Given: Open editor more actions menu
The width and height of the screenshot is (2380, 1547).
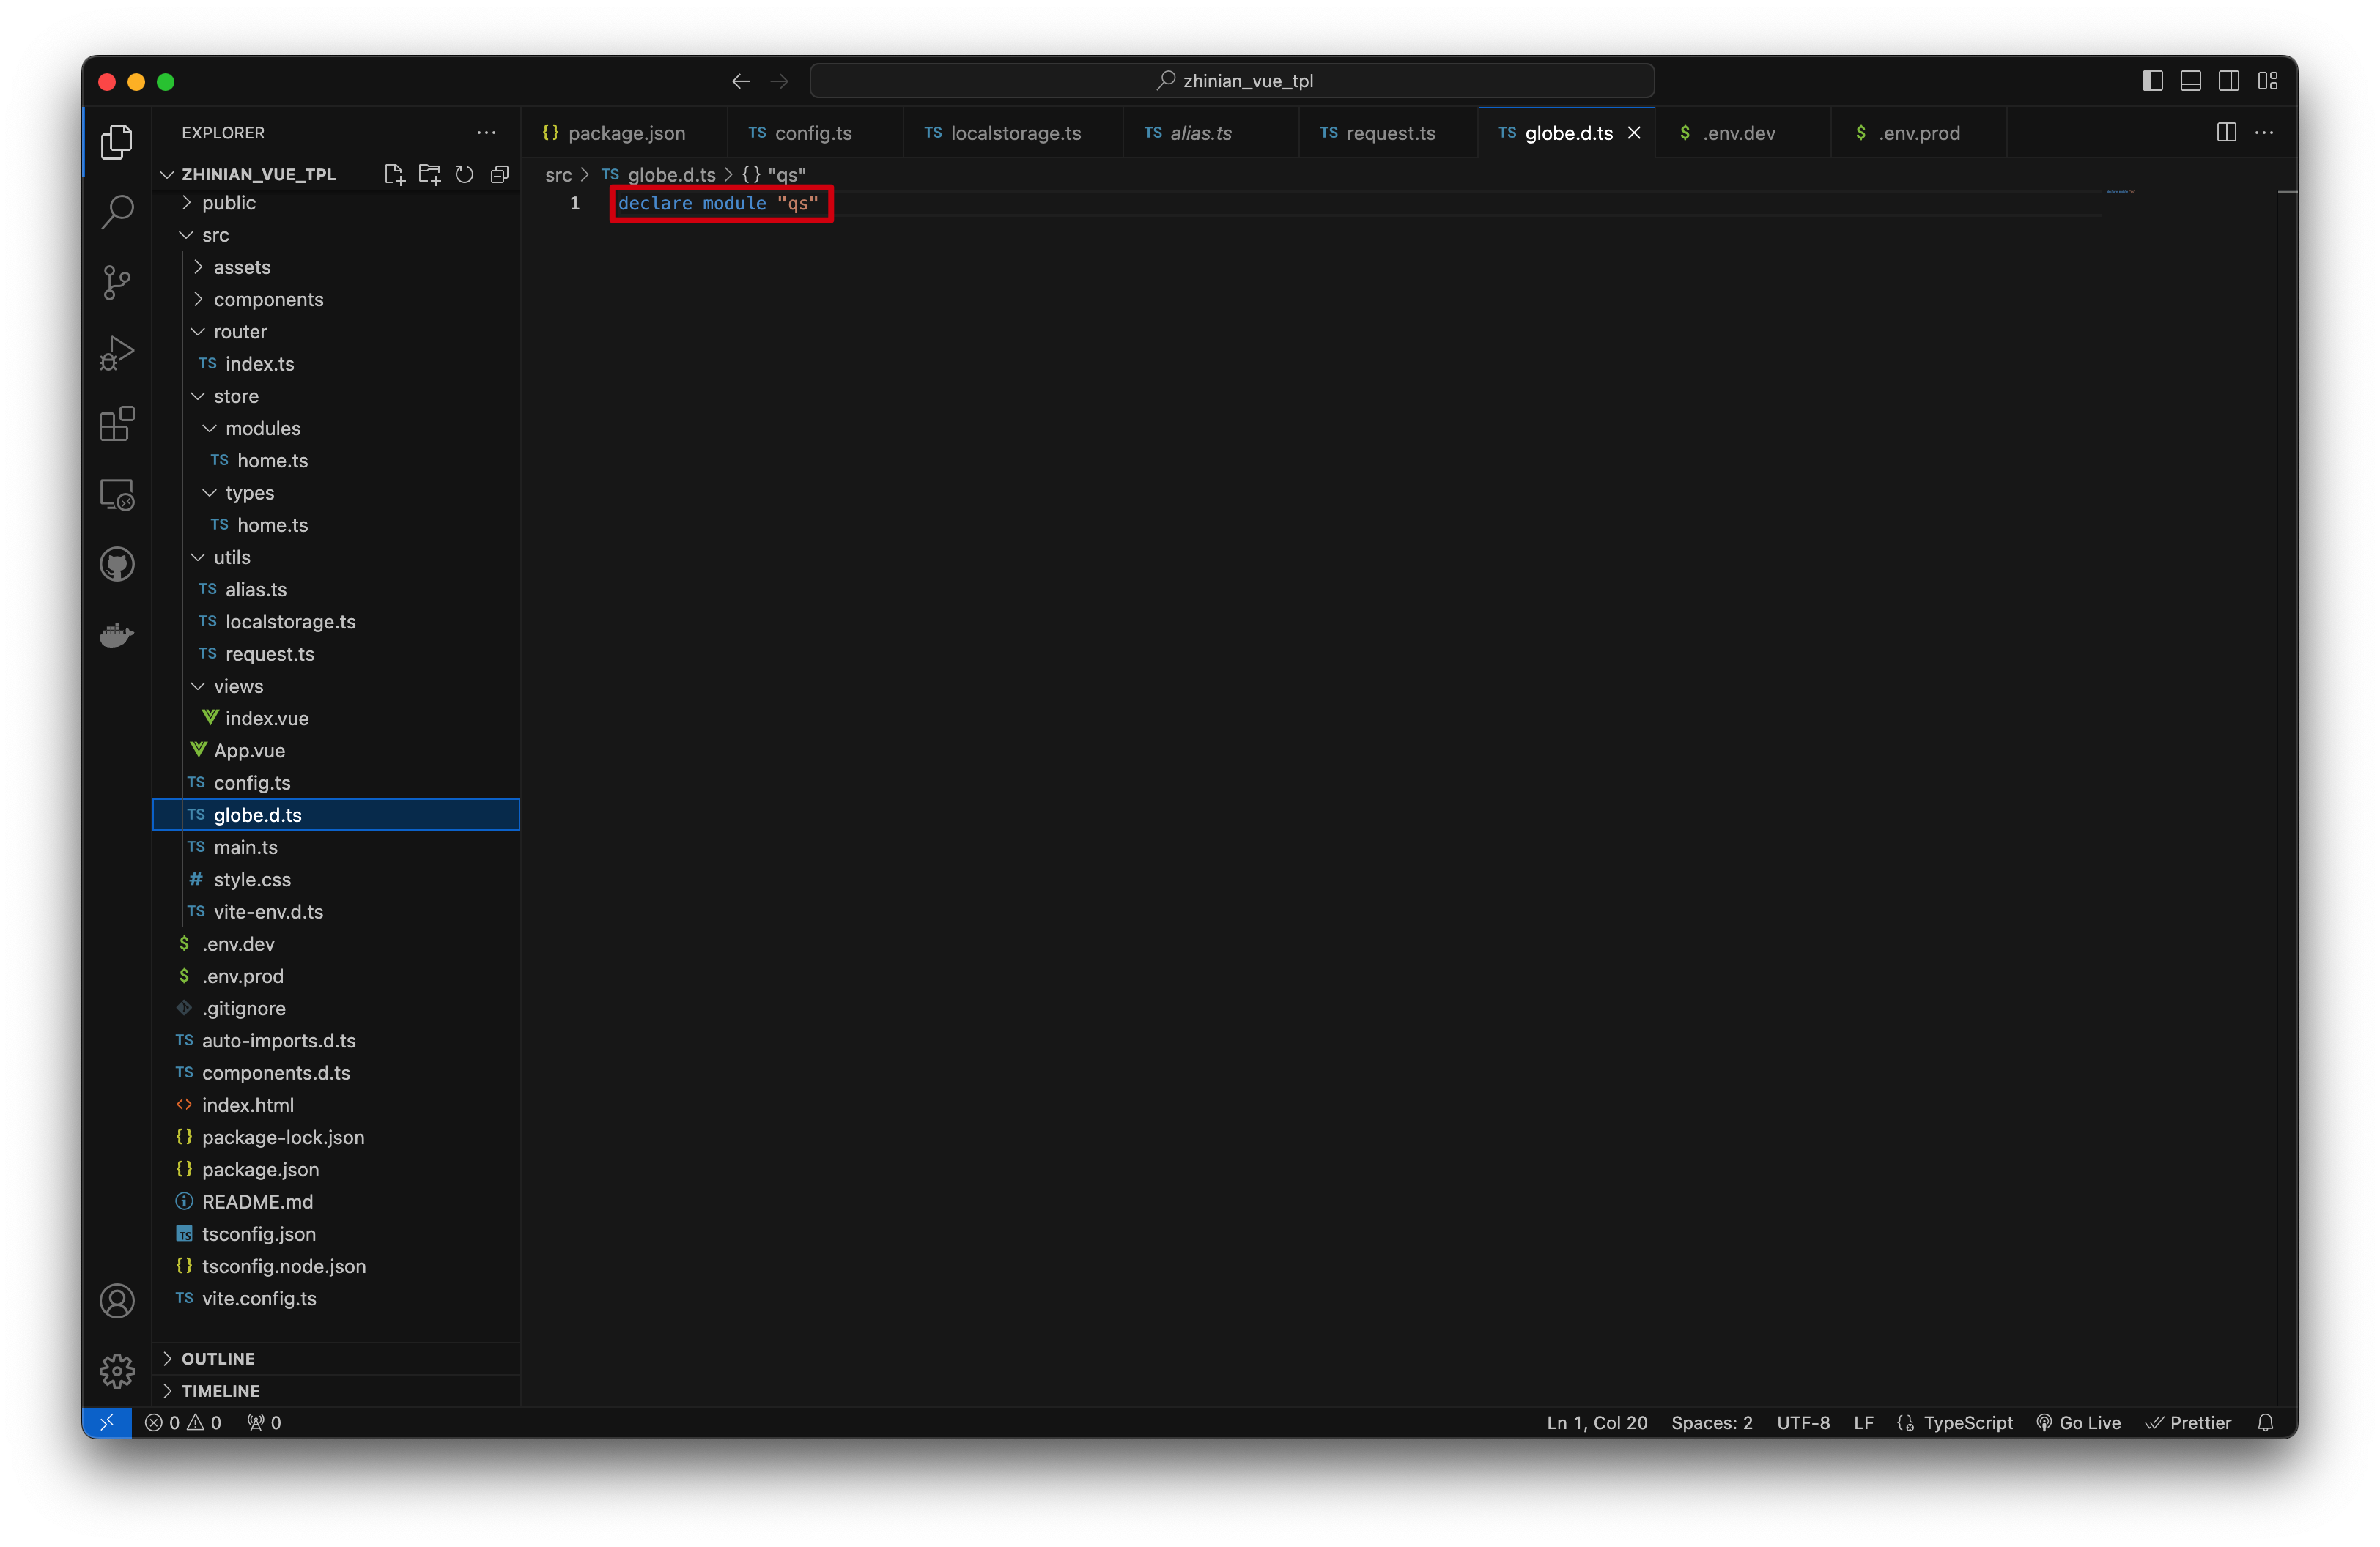Looking at the screenshot, I should 2264,133.
